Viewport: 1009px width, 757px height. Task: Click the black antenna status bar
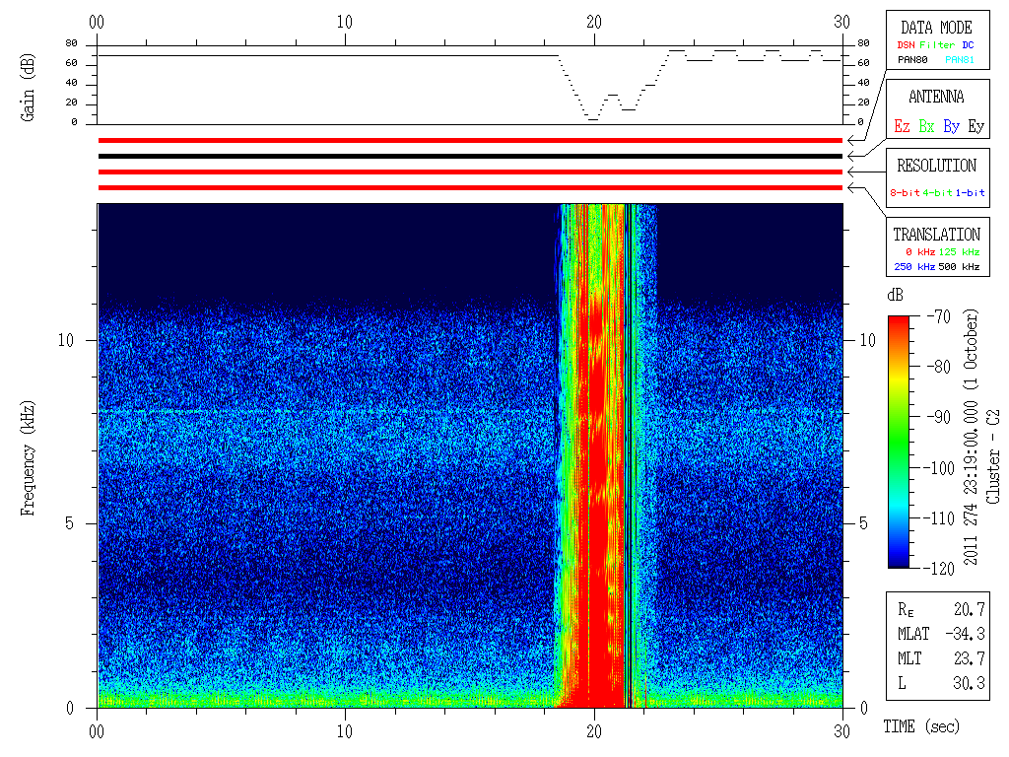(x=470, y=156)
